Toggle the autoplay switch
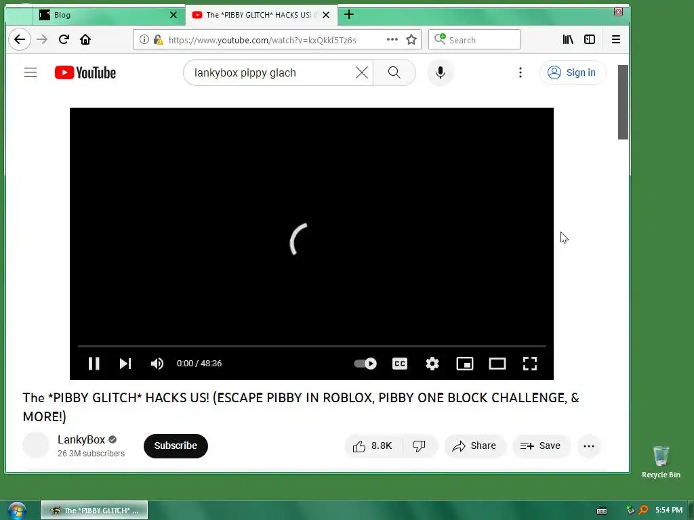 [x=365, y=364]
